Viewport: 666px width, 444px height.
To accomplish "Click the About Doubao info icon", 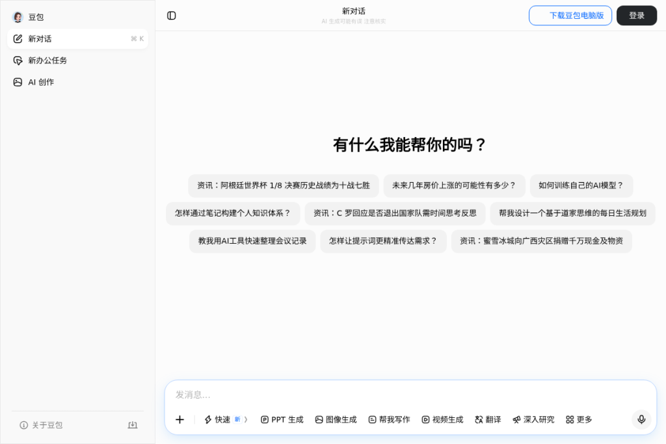I will pos(24,425).
